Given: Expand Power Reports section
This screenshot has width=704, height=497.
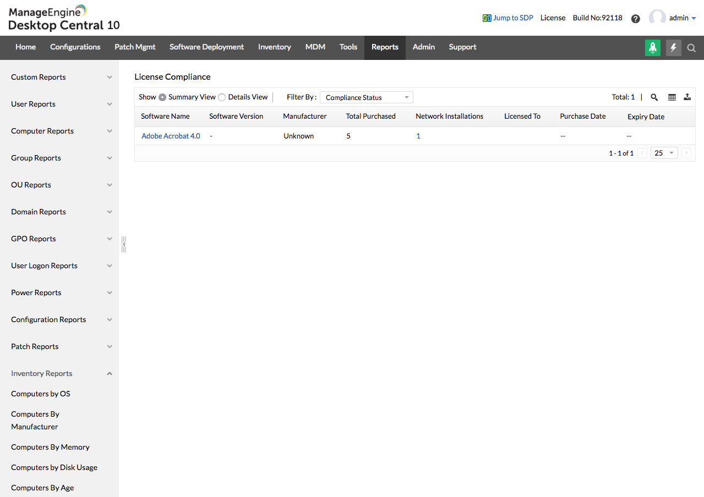Looking at the screenshot, I should coord(59,292).
